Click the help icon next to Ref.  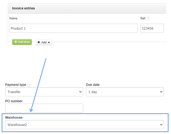pos(148,19)
